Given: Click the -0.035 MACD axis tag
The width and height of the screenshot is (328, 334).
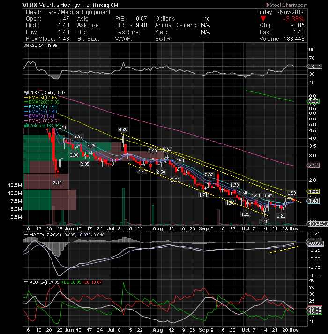Looking at the screenshot, I should [x=315, y=243].
